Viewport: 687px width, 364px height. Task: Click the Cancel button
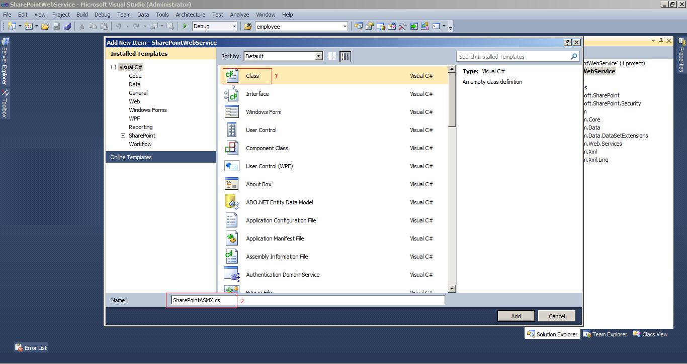[556, 315]
